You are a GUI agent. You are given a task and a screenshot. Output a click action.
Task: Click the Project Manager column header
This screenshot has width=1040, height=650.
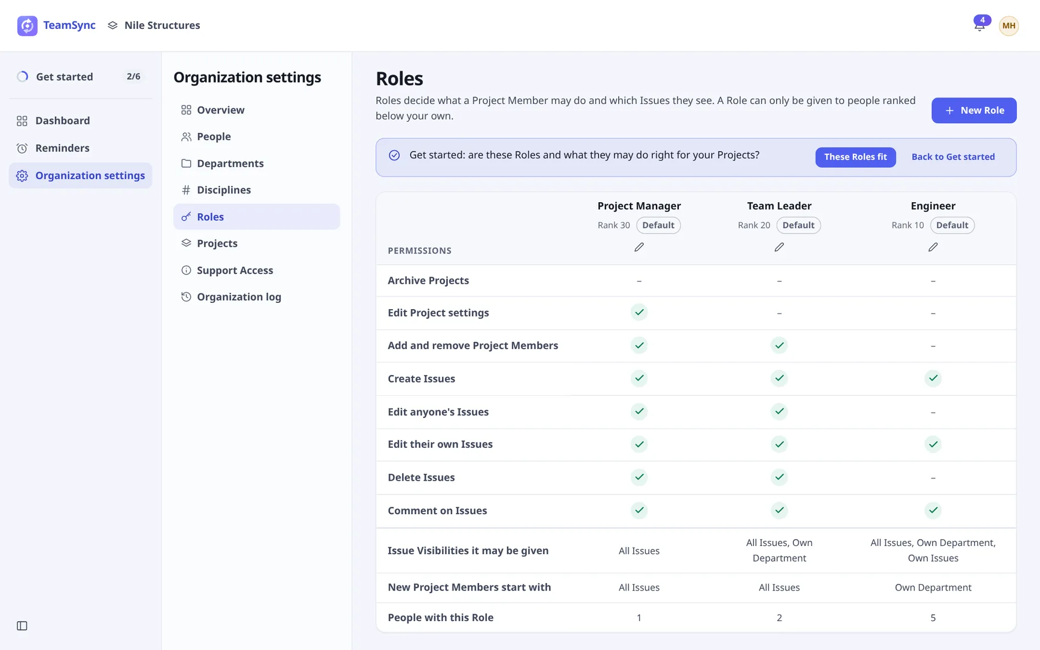(x=639, y=206)
